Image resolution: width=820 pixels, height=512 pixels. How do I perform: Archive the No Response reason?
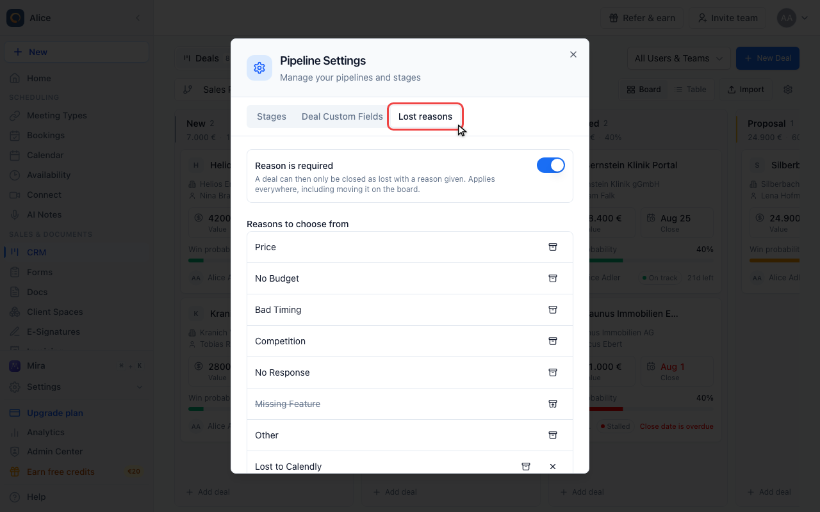point(553,372)
